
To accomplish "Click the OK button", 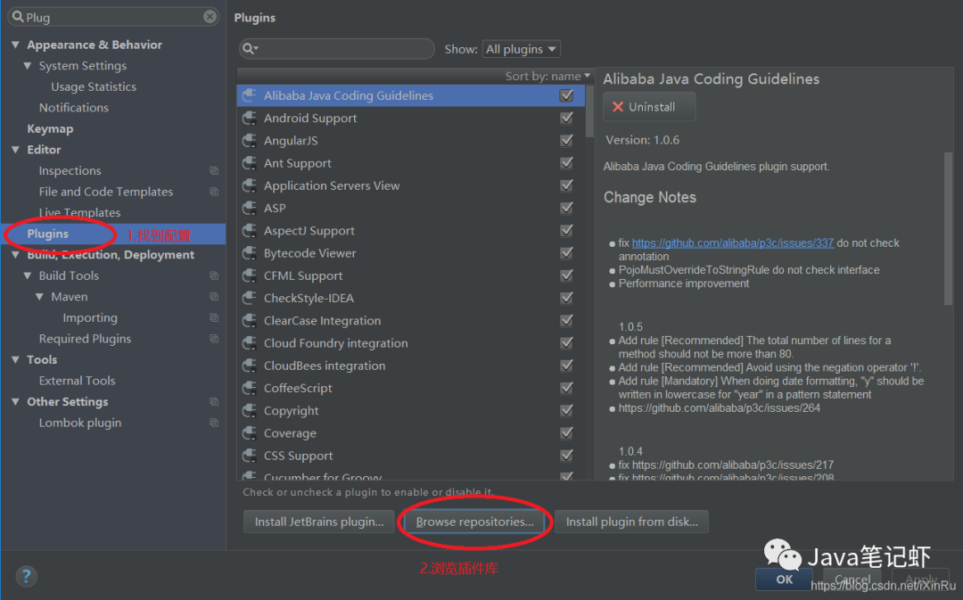I will pos(785,579).
